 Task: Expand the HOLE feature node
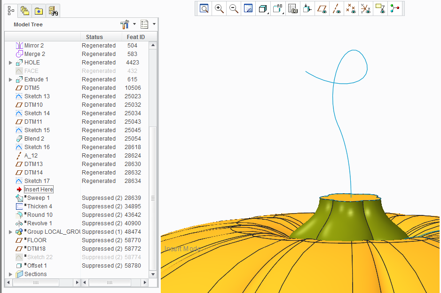pos(10,63)
